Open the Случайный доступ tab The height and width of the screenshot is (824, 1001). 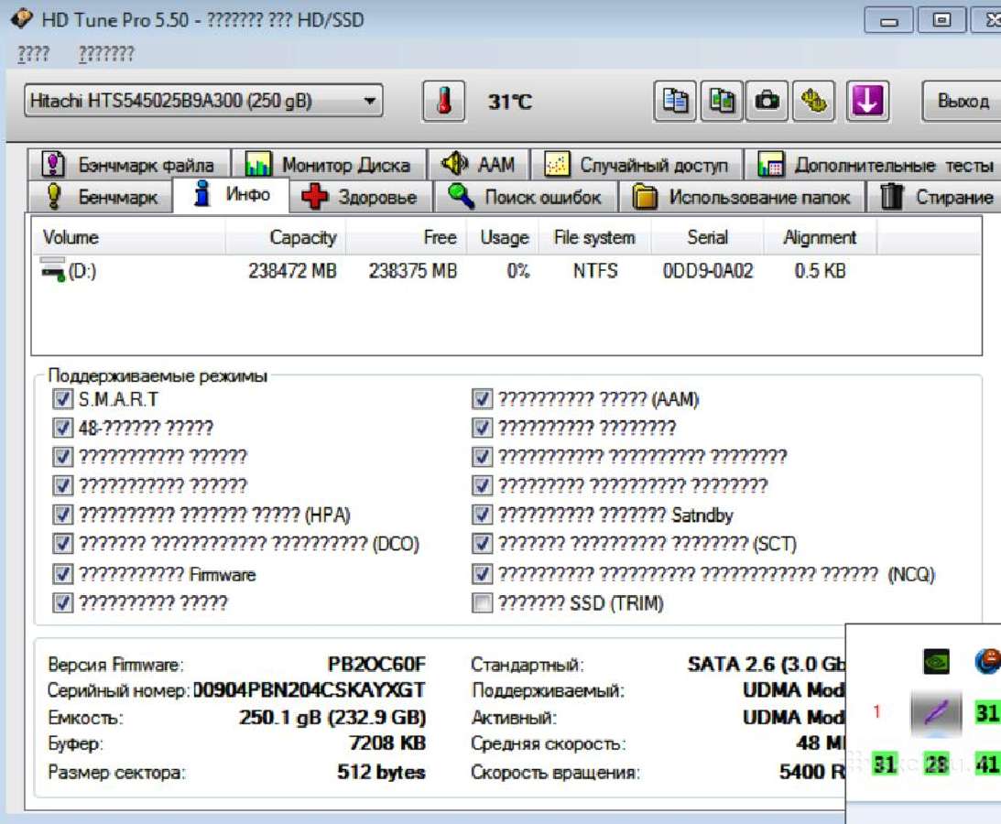click(x=637, y=165)
